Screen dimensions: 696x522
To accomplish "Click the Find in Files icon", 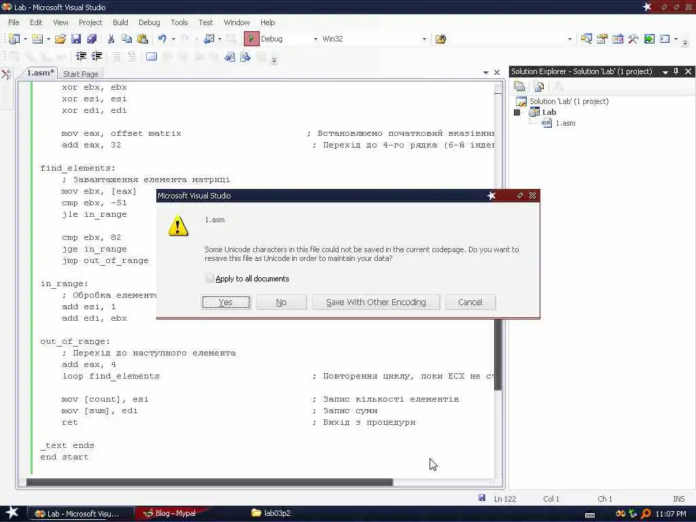I will [440, 39].
